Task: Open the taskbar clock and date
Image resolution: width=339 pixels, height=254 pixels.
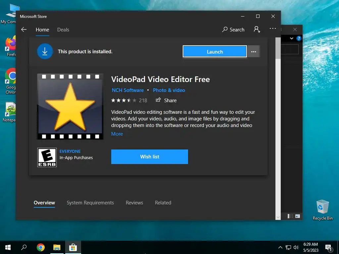Action: click(x=311, y=247)
